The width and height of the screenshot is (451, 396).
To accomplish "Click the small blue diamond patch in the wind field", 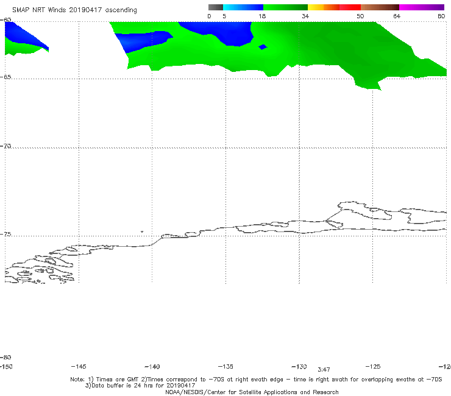I will [263, 47].
